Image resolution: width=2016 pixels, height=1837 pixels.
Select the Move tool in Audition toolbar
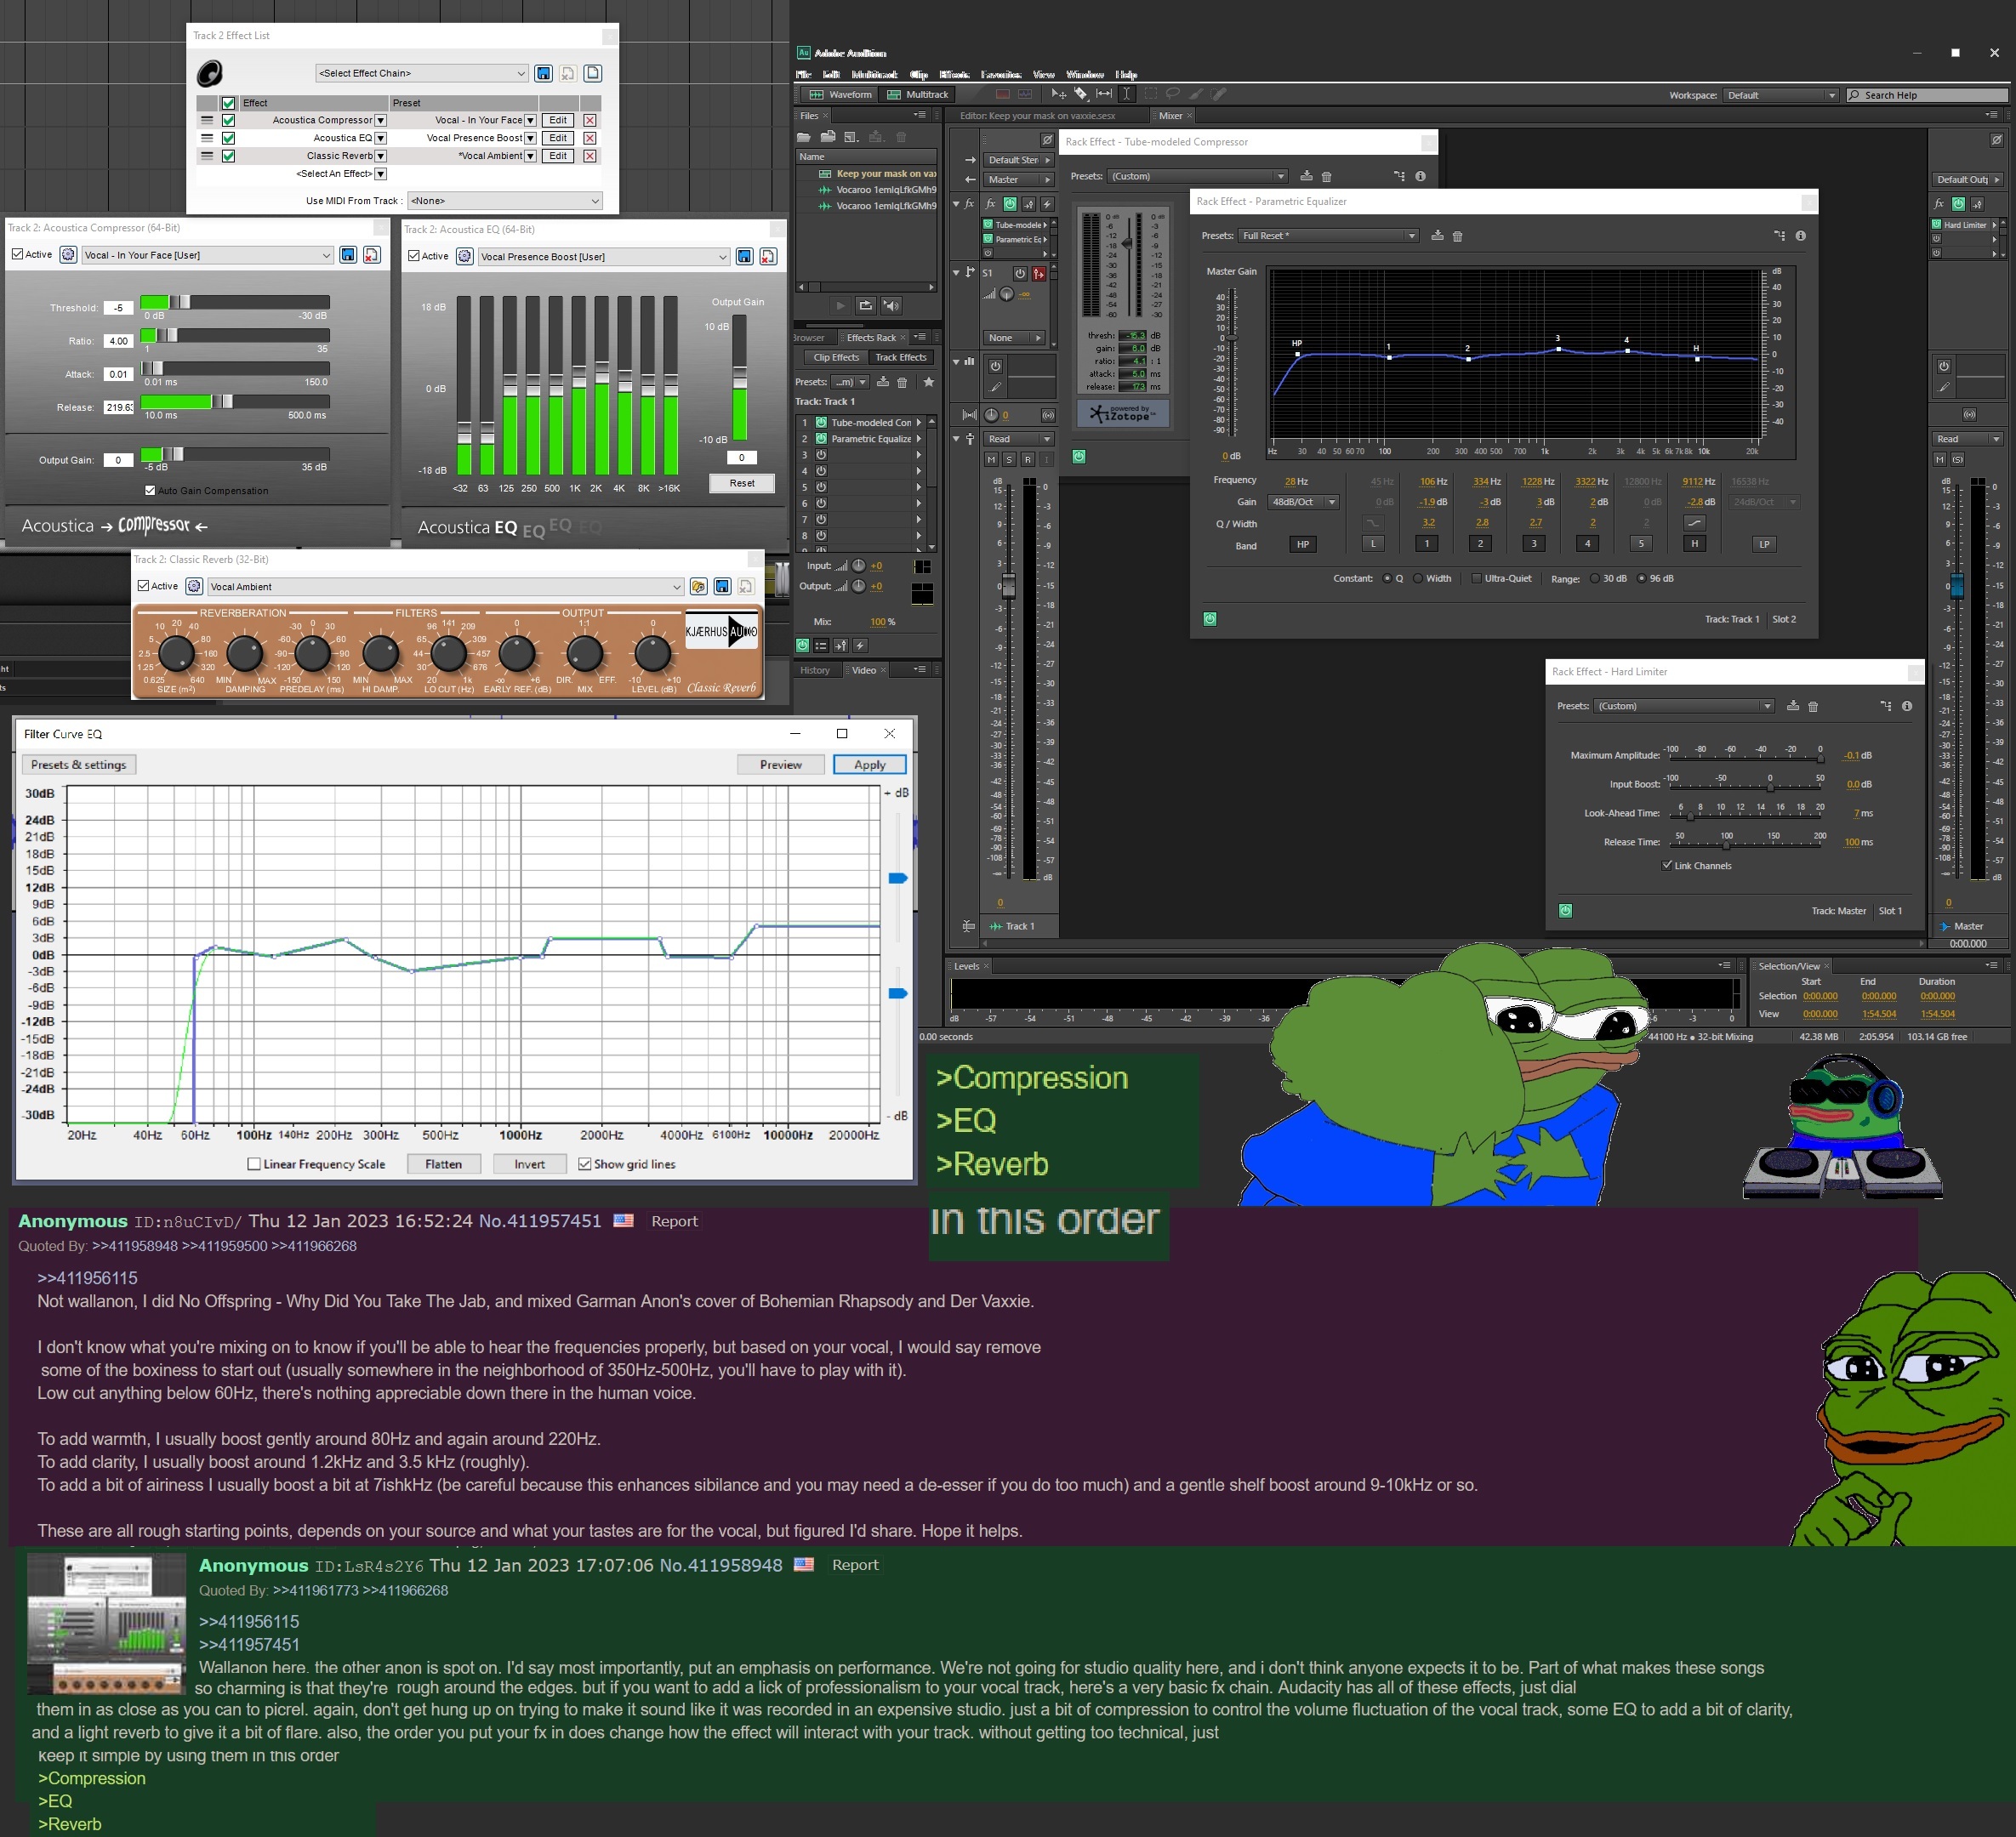1058,94
